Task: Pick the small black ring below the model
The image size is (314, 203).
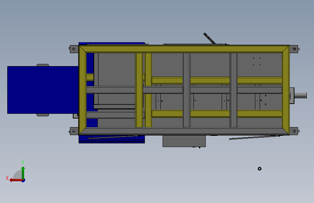Action: pyautogui.click(x=260, y=169)
